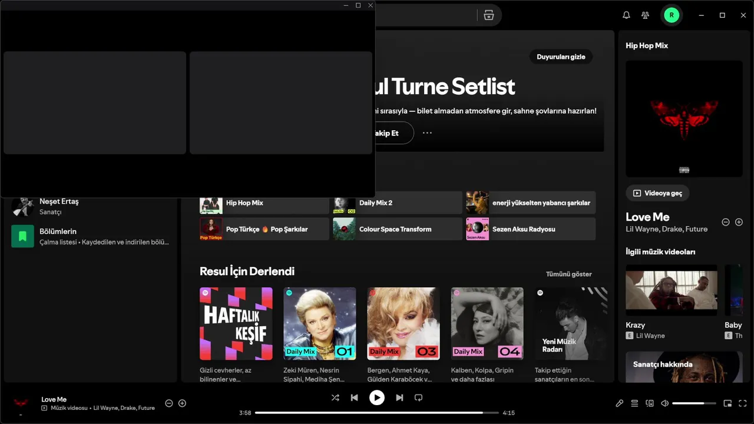754x424 pixels.
Task: Click minus icon beside side panel Love Me
Action: pos(726,222)
